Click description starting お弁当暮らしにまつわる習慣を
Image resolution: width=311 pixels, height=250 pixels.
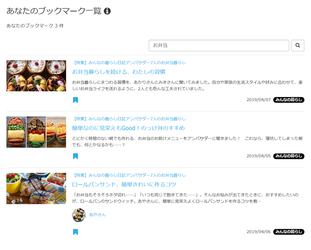(x=187, y=86)
